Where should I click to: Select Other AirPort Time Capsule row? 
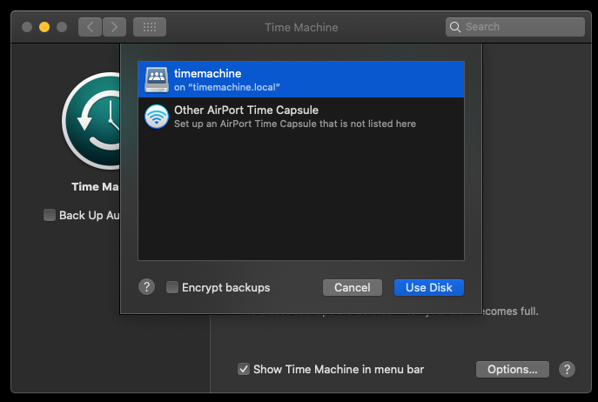click(x=301, y=117)
